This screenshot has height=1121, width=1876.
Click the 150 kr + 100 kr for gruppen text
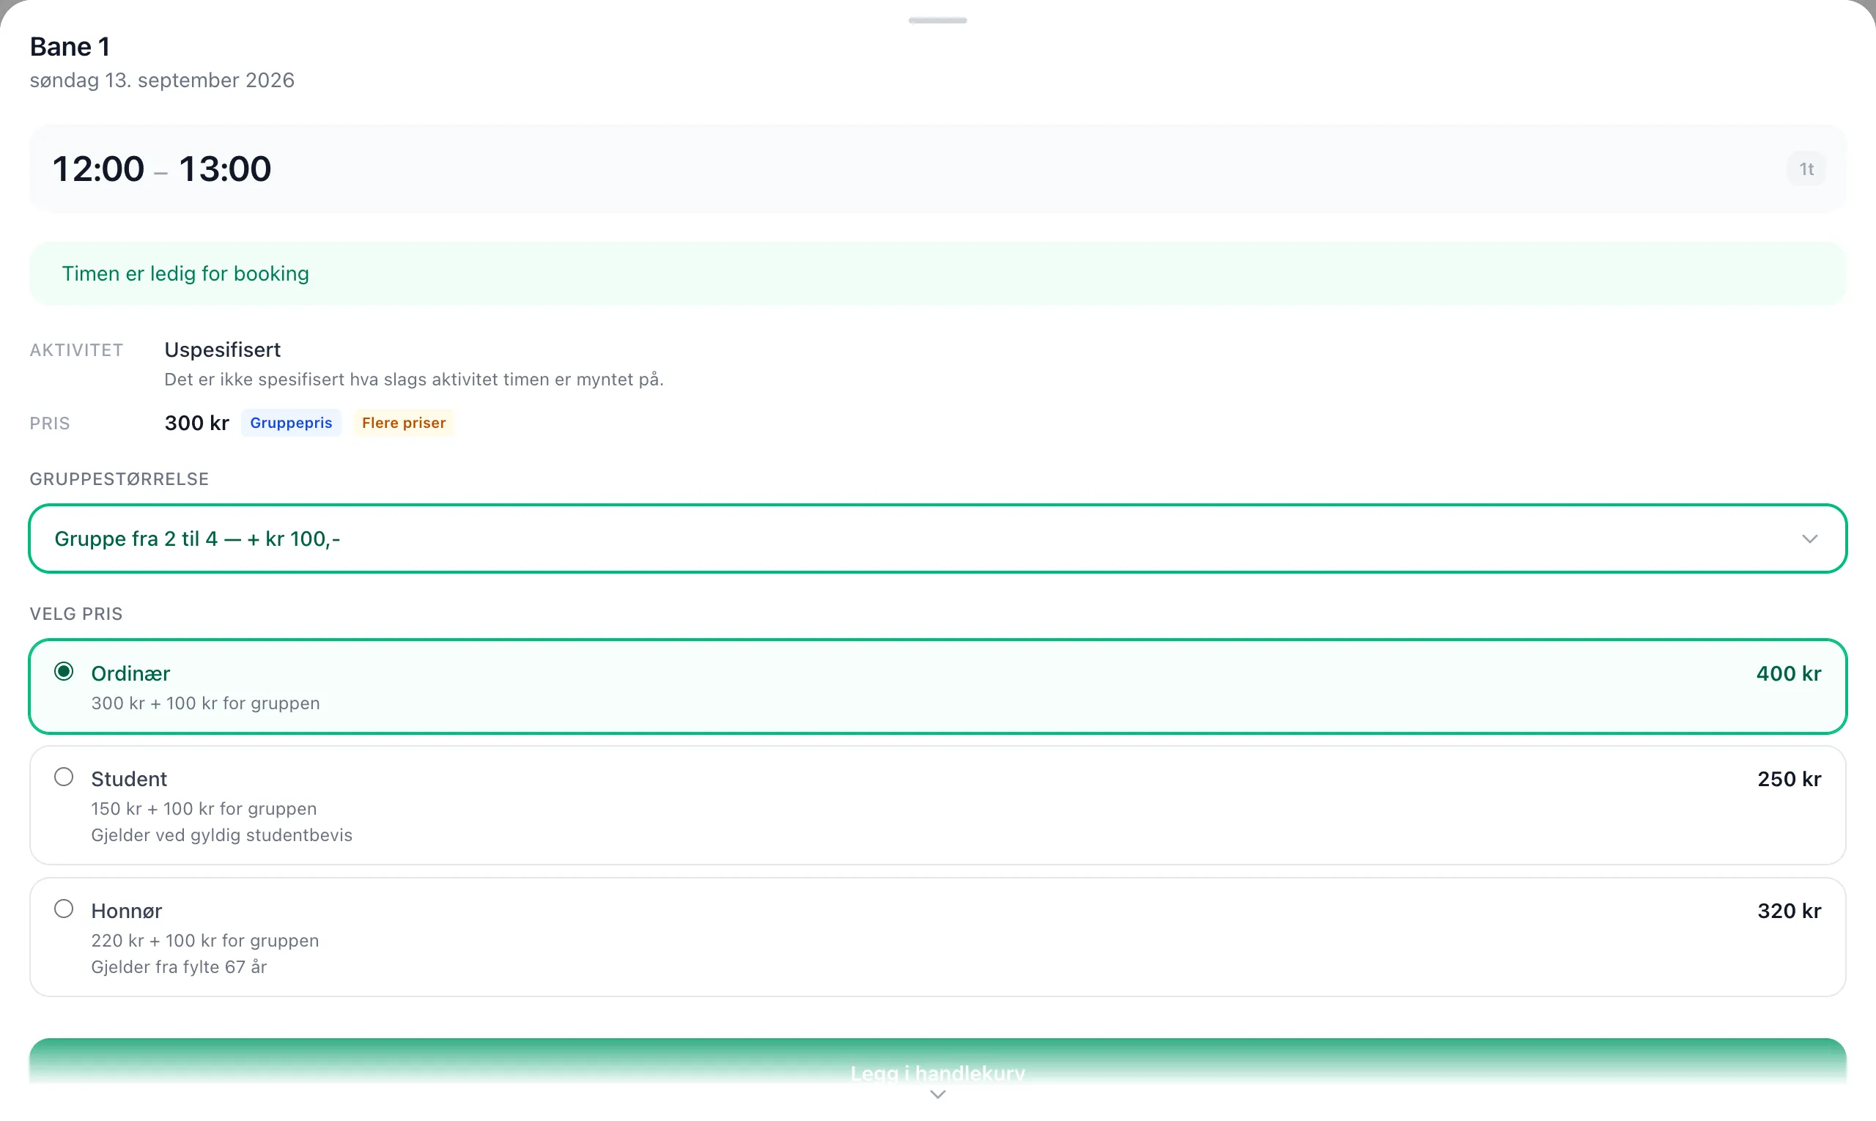coord(204,809)
